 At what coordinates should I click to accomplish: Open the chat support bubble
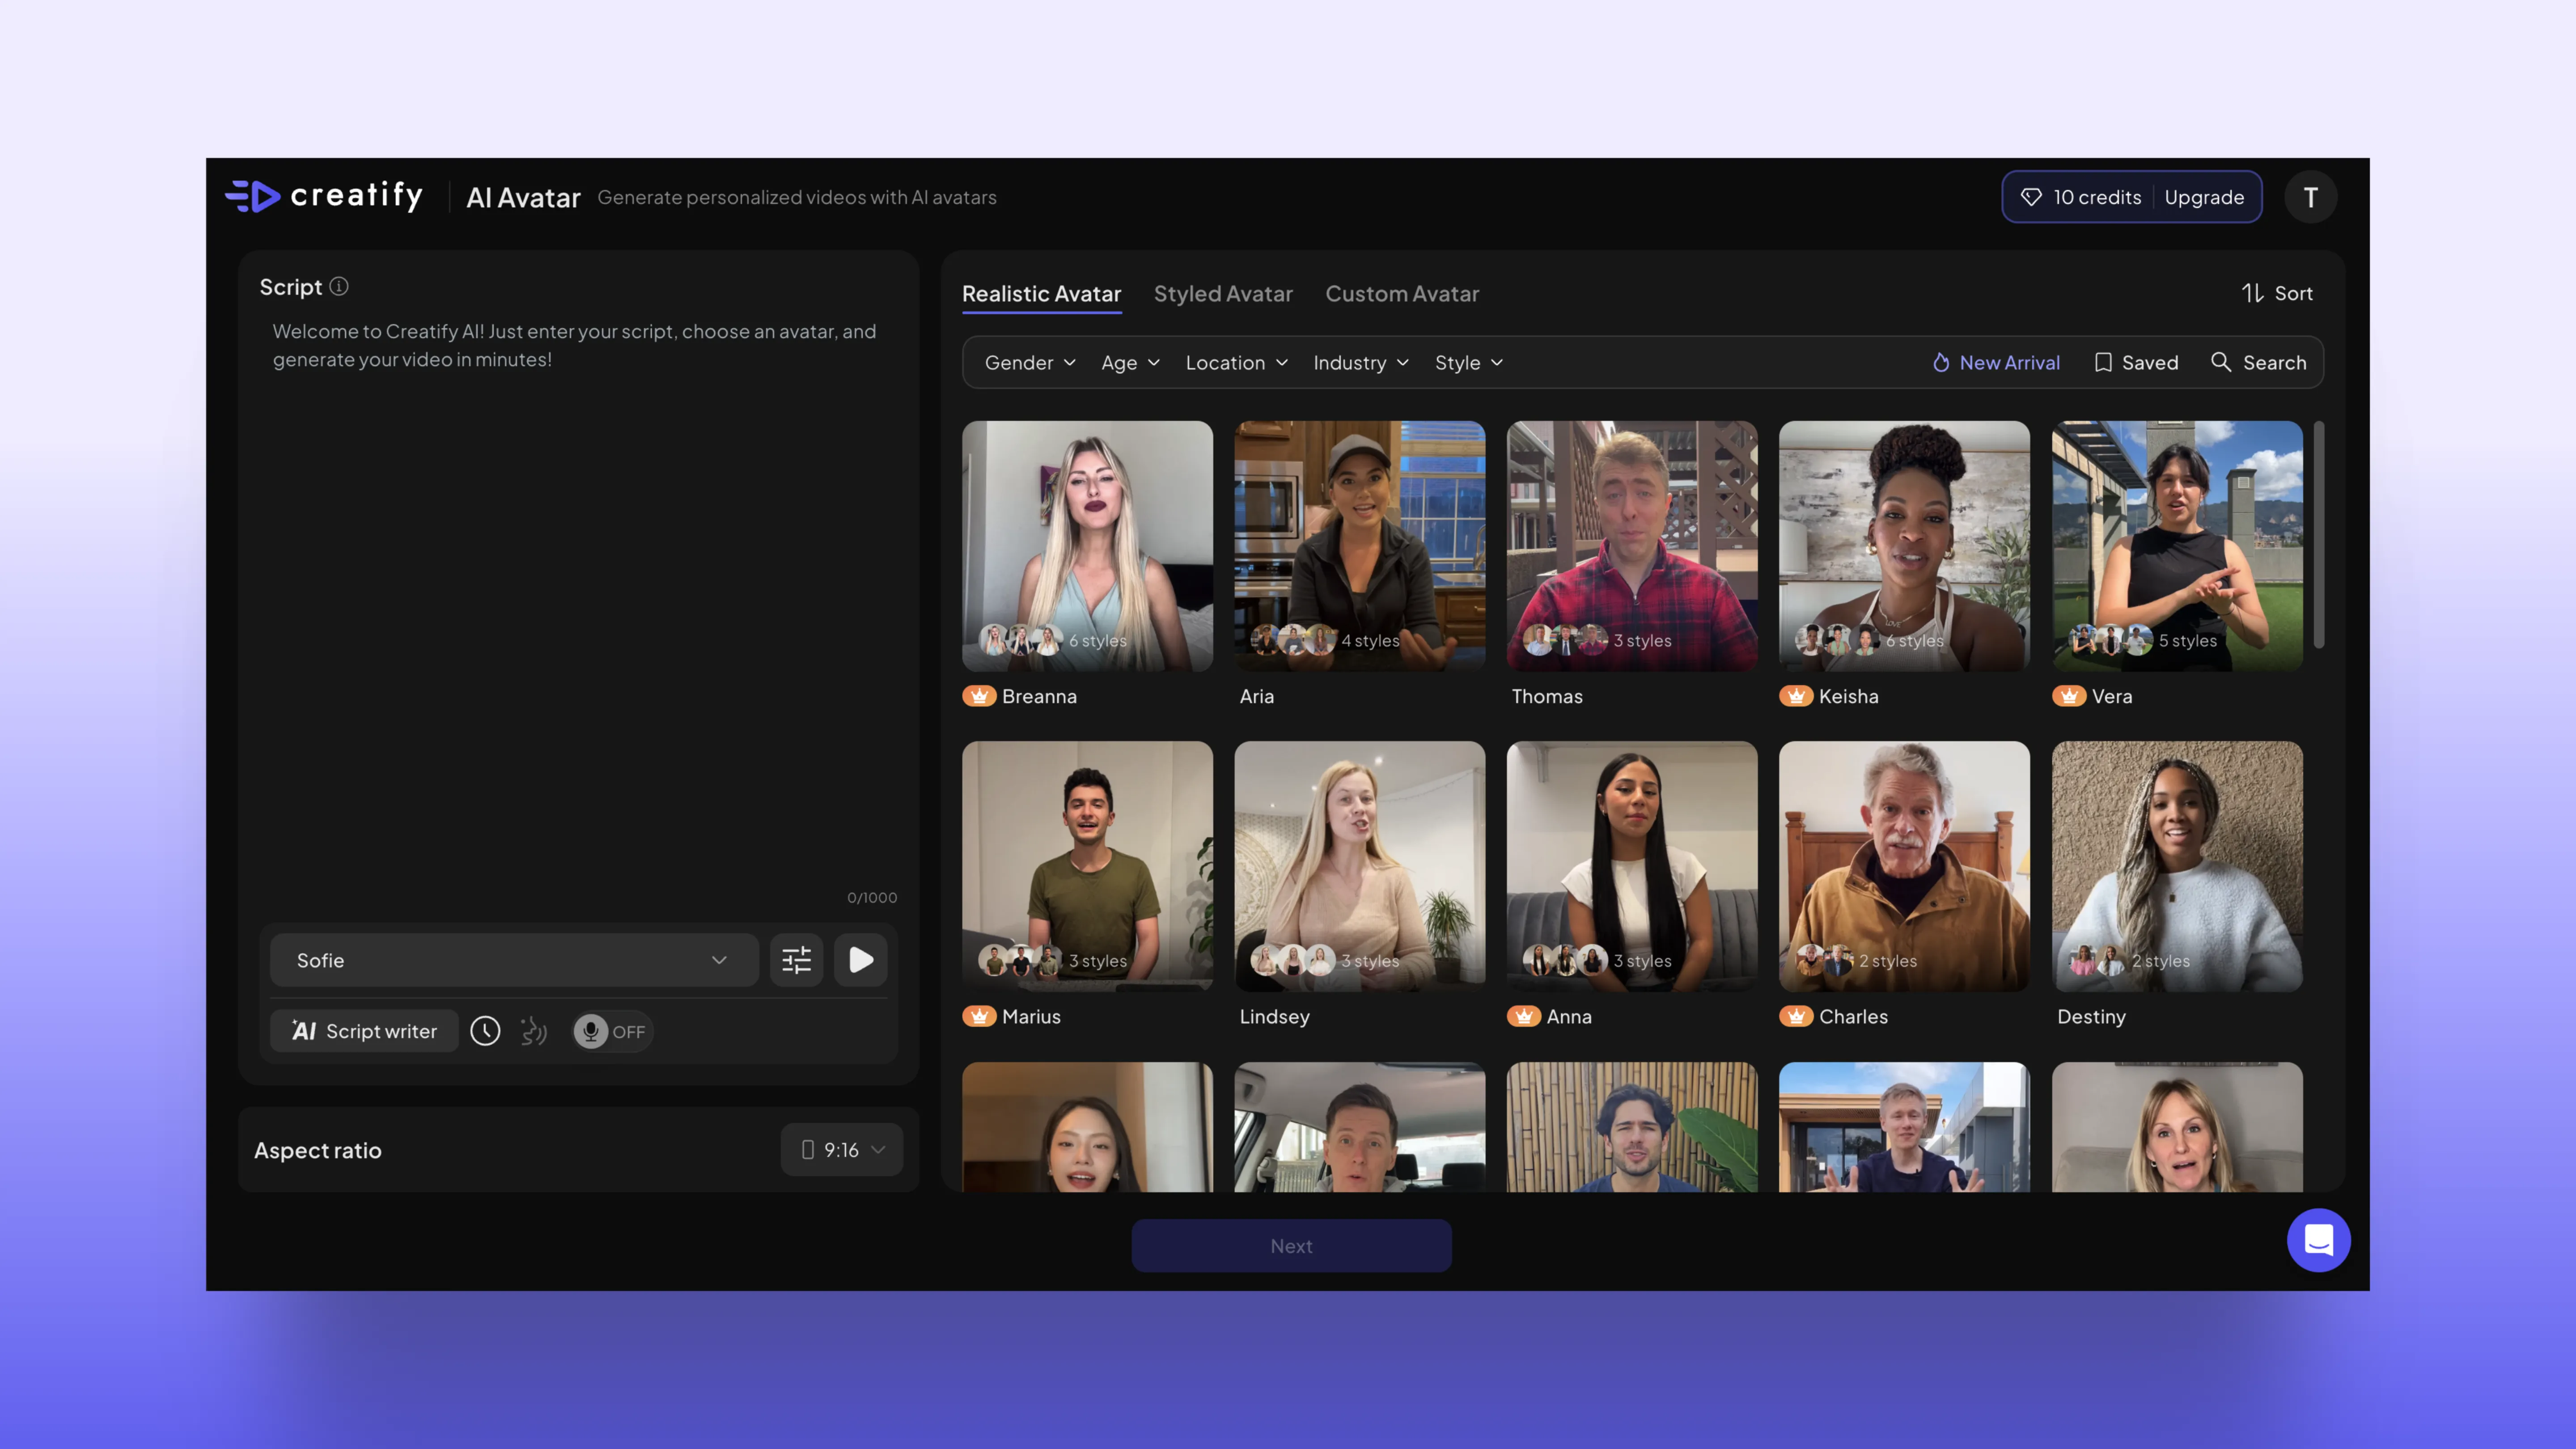point(2318,1240)
